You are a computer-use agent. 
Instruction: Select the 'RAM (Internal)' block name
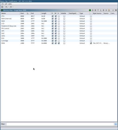(6, 19)
